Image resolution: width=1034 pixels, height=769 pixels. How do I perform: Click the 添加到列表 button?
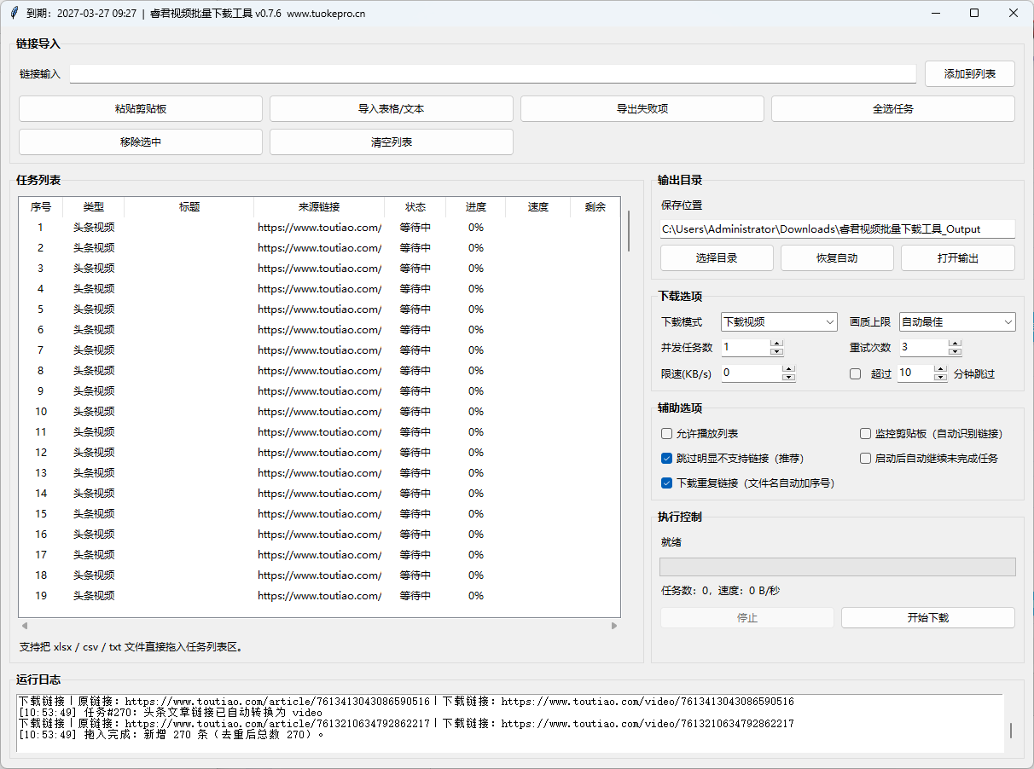(x=970, y=74)
